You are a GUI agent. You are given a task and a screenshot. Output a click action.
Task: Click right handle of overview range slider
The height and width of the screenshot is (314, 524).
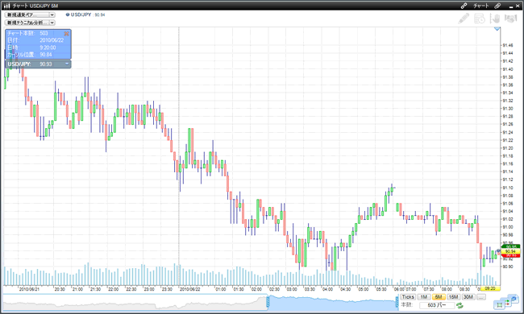pos(397,302)
